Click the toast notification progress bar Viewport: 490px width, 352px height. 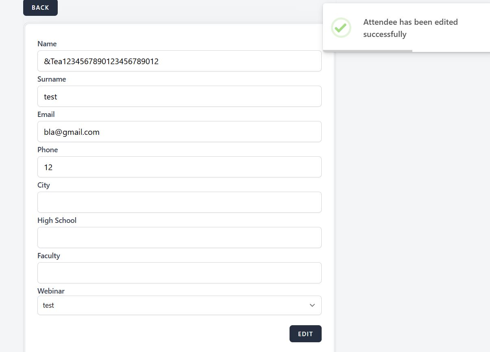368,51
